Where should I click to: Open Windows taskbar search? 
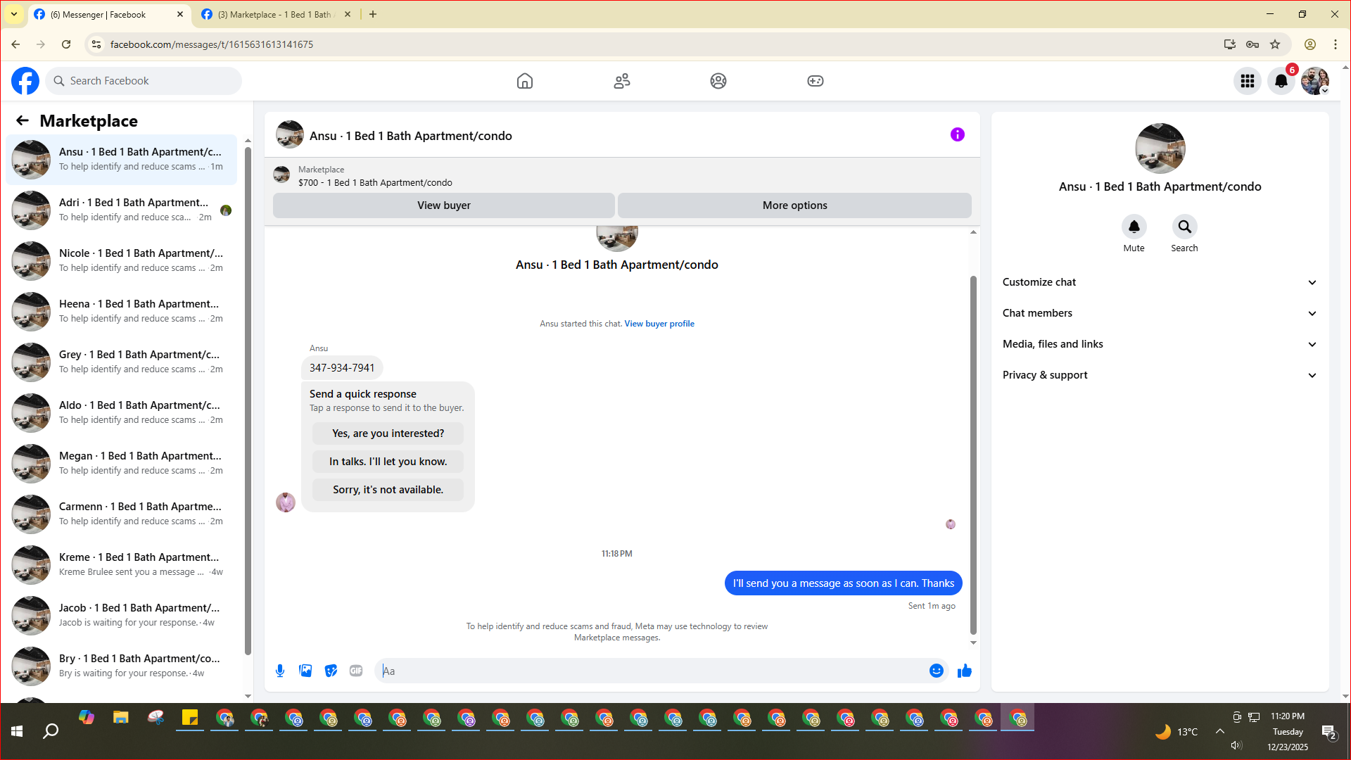(x=51, y=731)
